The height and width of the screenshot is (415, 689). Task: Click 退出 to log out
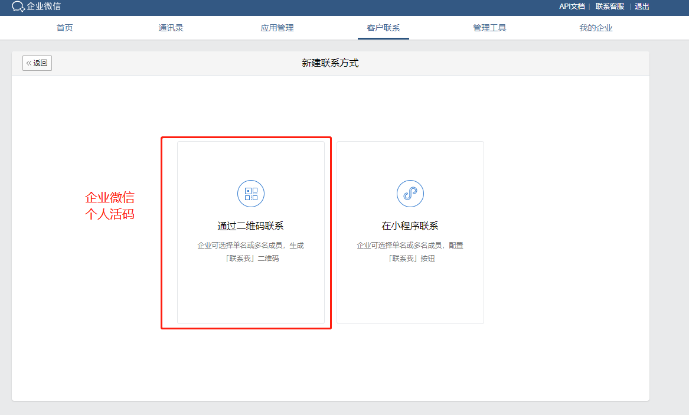(x=642, y=6)
